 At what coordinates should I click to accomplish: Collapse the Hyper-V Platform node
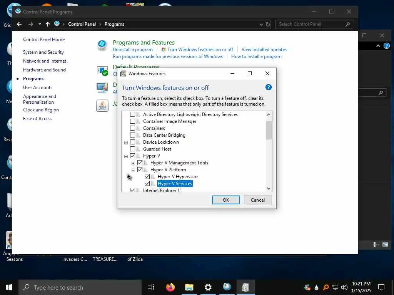point(133,170)
